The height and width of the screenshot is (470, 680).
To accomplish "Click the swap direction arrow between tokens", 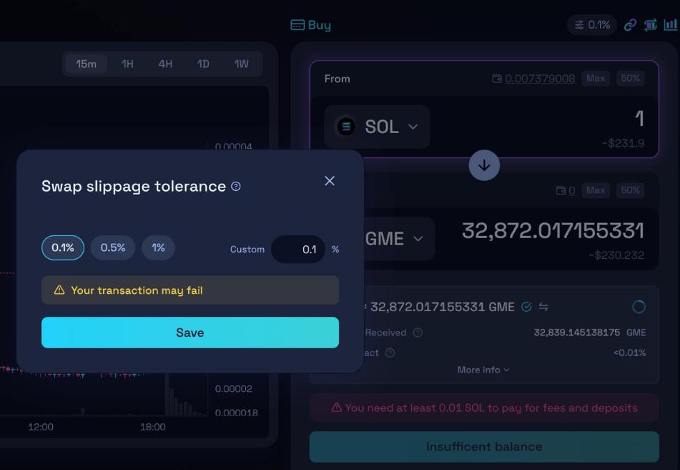I will tap(484, 166).
